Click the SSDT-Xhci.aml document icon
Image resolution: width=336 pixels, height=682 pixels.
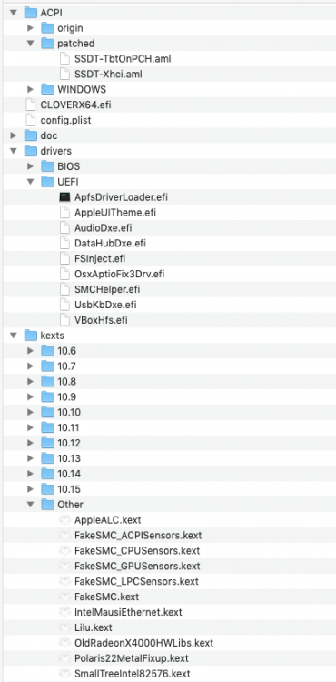point(64,74)
